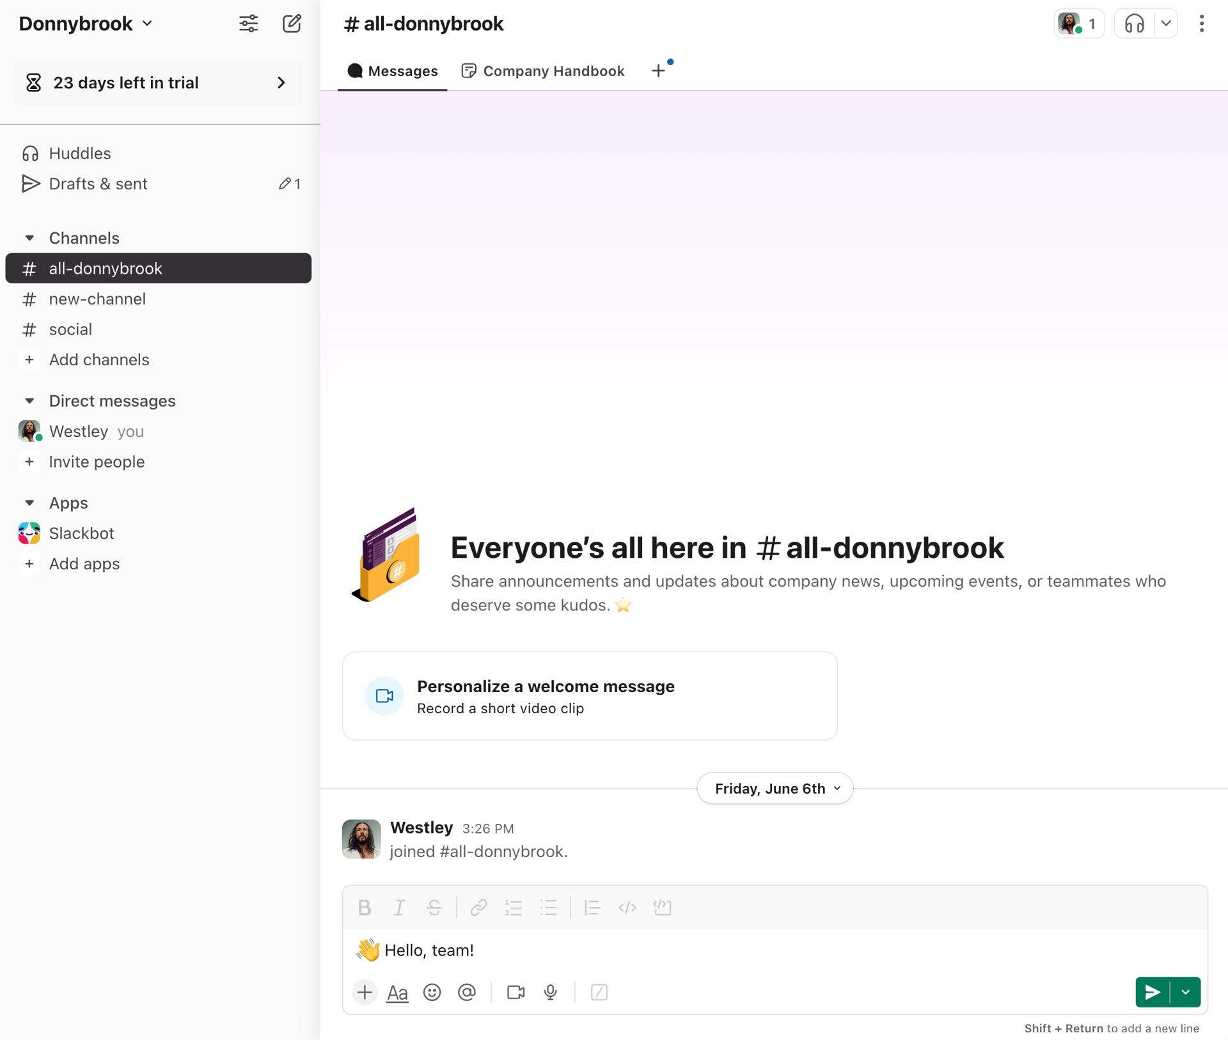Click Westley's name in the join message
1228x1040 pixels.
click(421, 828)
